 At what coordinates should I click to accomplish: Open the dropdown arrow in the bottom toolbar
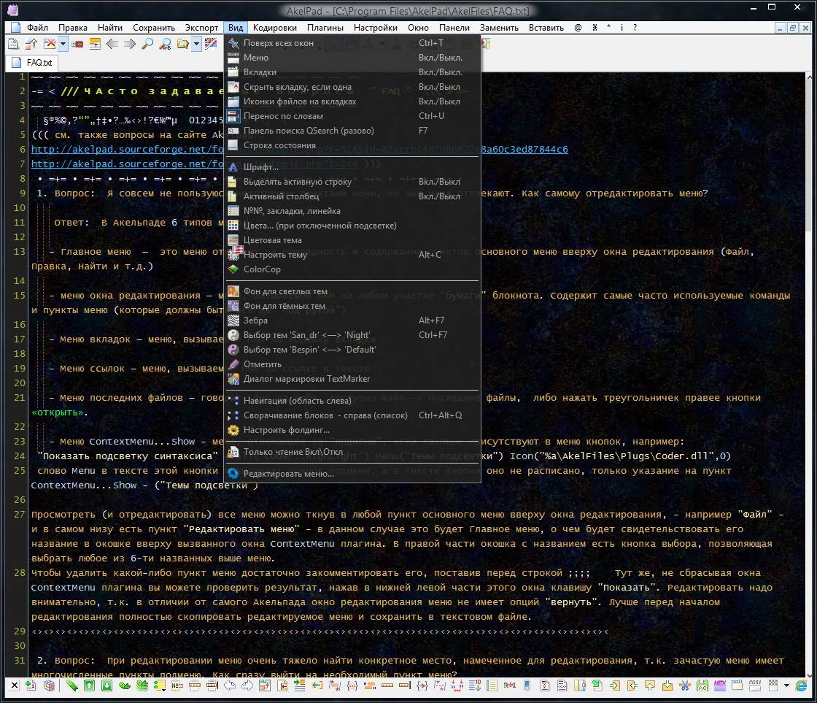(x=786, y=685)
